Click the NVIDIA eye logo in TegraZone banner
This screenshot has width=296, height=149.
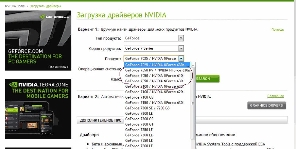13,84
